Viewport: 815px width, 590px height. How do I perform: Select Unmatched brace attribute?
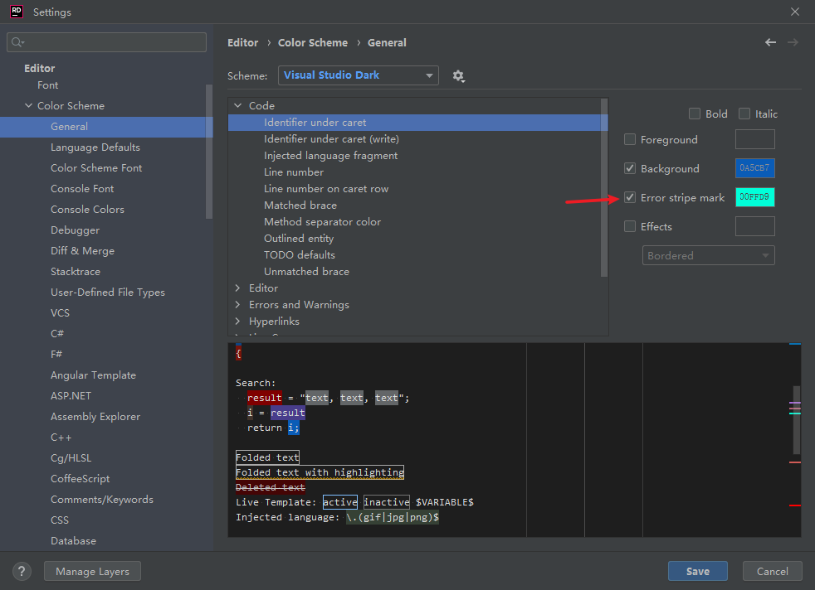[x=306, y=272]
